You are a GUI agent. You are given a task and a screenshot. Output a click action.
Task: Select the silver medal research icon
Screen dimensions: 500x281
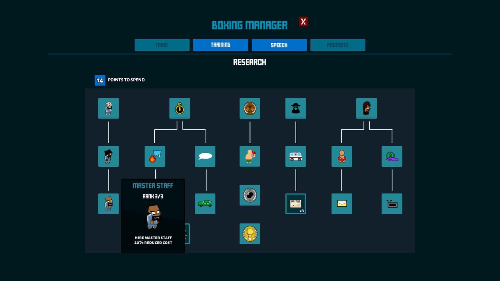click(x=250, y=195)
